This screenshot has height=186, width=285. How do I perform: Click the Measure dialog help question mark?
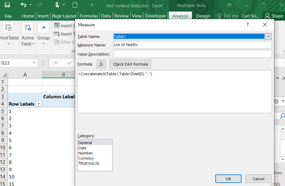[x=247, y=25]
